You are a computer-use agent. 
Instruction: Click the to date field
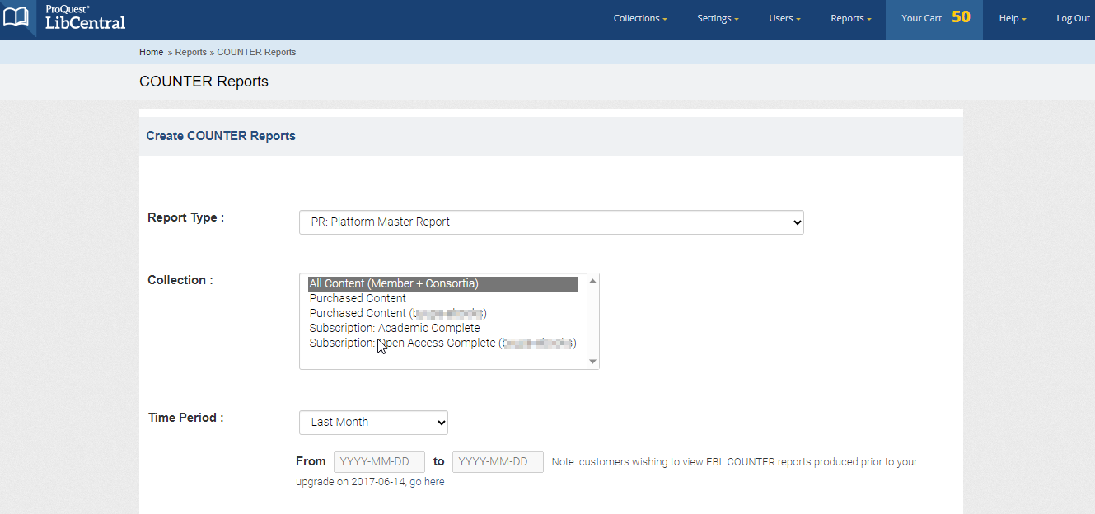tap(498, 461)
